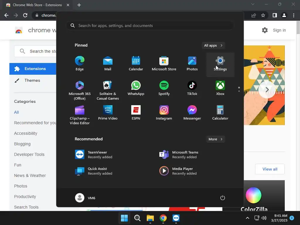Image resolution: width=300 pixels, height=225 pixels.
Task: Reload the Chrome page
Action: [x=25, y=15]
